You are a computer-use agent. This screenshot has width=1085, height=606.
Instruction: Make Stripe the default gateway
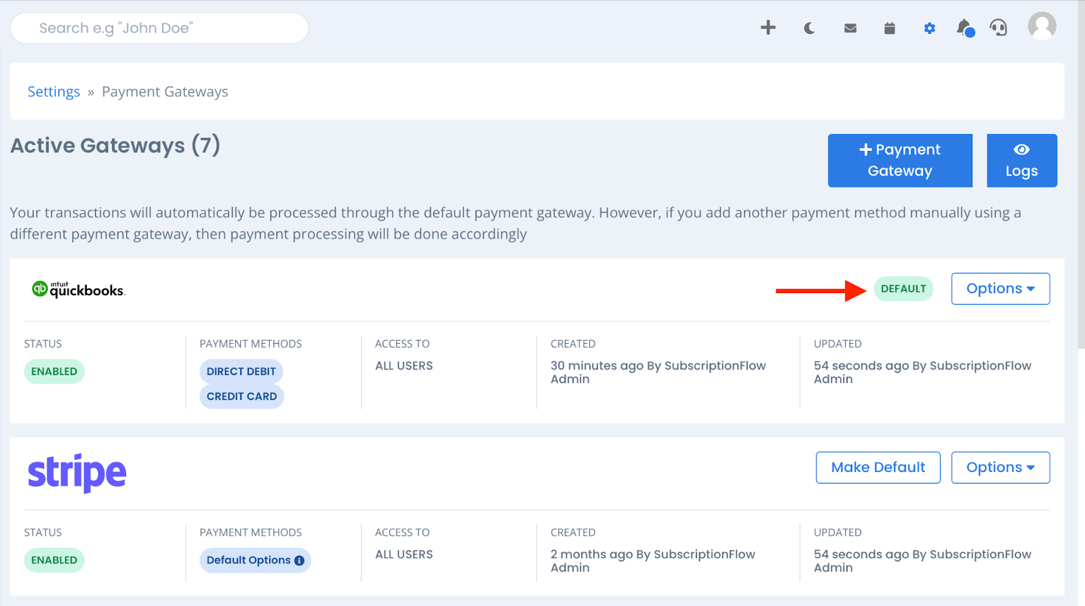coord(878,468)
